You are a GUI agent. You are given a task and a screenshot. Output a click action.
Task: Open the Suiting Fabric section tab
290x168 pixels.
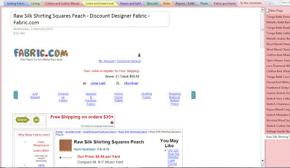coord(16,3)
